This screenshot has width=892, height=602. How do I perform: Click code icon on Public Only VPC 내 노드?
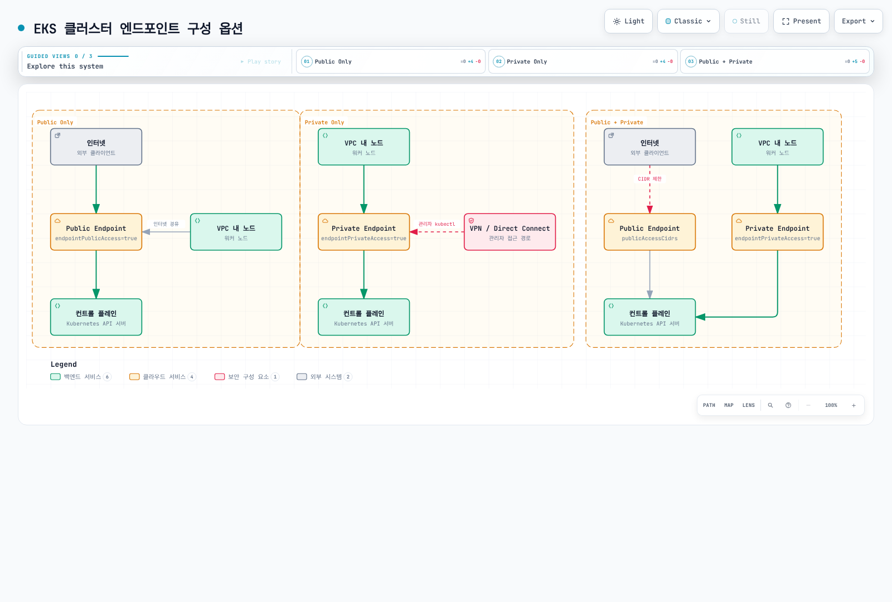(x=197, y=221)
